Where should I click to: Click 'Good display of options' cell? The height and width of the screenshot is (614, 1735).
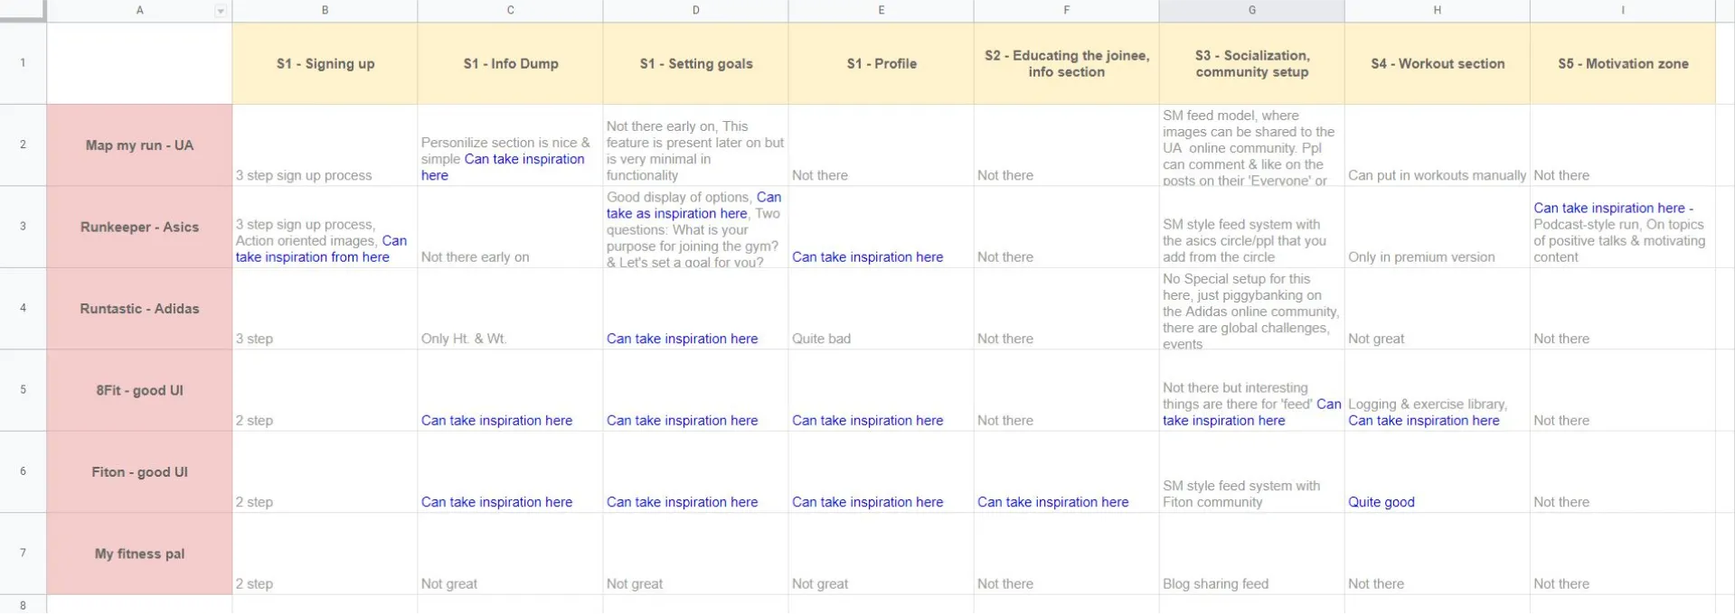coord(695,227)
